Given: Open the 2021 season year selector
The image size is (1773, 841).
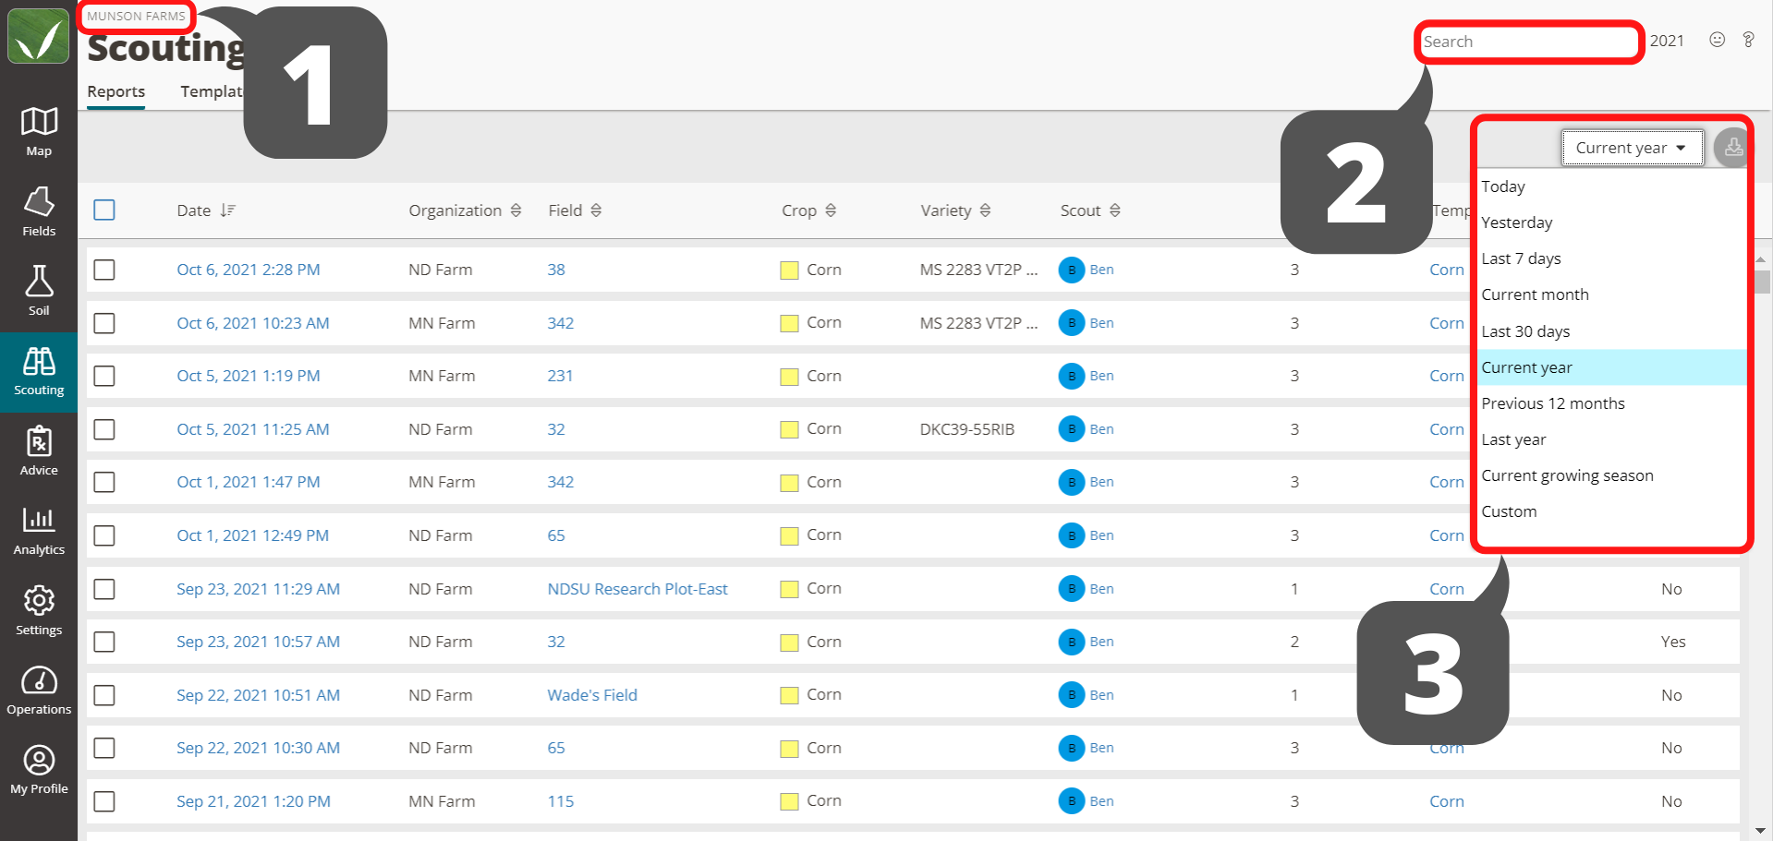Looking at the screenshot, I should coord(1667,41).
